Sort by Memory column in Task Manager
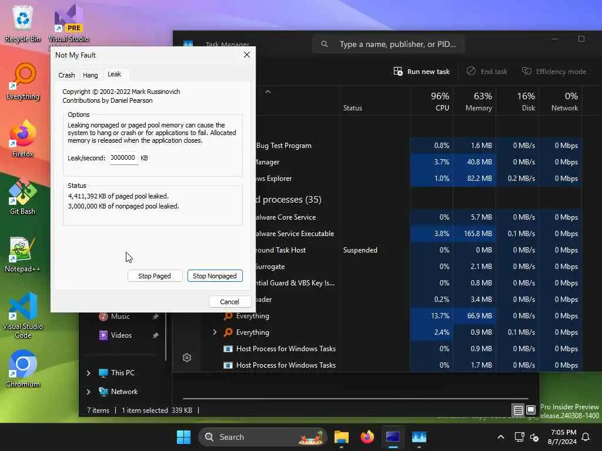Image resolution: width=602 pixels, height=451 pixels. tap(474, 101)
